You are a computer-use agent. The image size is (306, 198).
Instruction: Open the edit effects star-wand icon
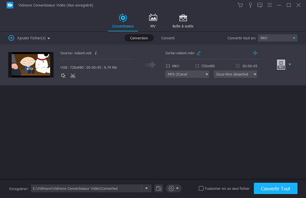coord(63,76)
